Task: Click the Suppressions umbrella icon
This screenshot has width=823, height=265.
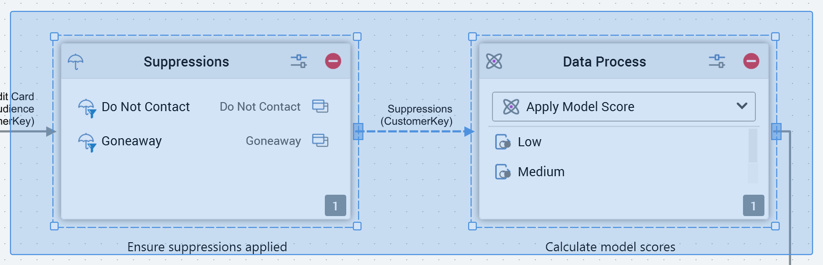Action: coord(76,61)
